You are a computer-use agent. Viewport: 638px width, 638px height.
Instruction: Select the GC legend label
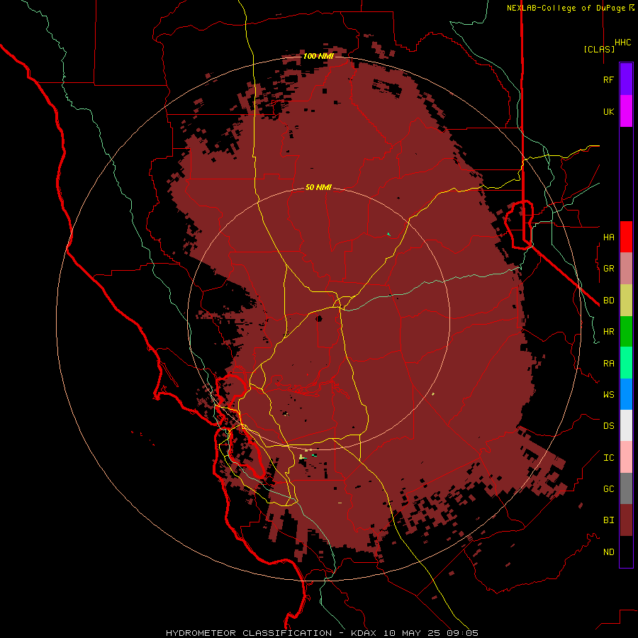pyautogui.click(x=608, y=489)
